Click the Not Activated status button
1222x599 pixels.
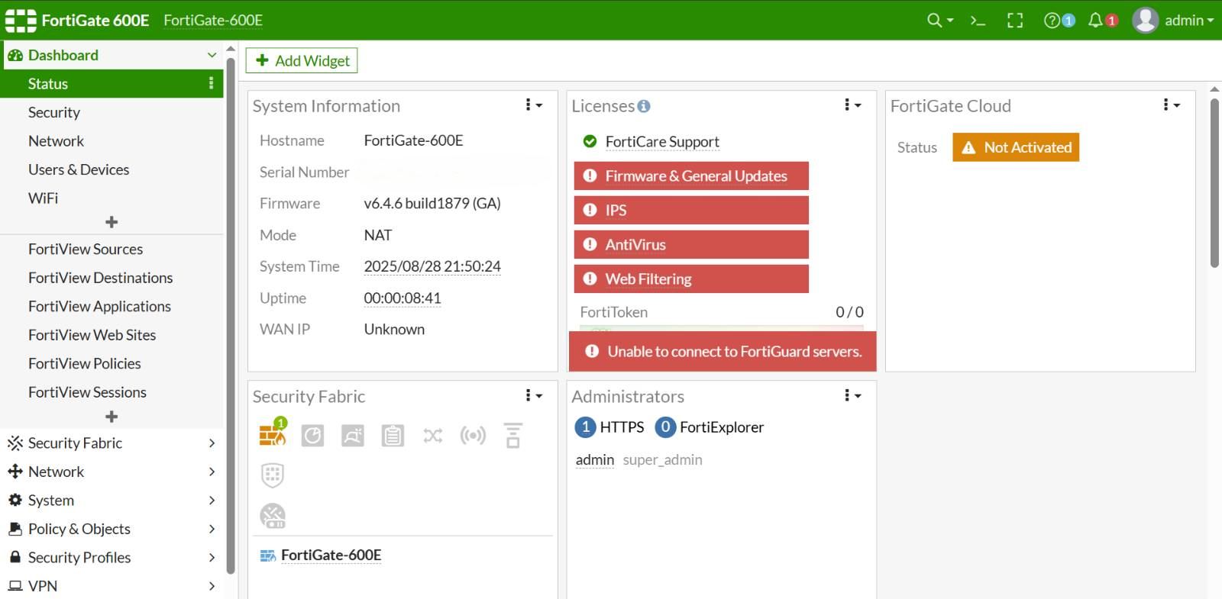[x=1016, y=147]
